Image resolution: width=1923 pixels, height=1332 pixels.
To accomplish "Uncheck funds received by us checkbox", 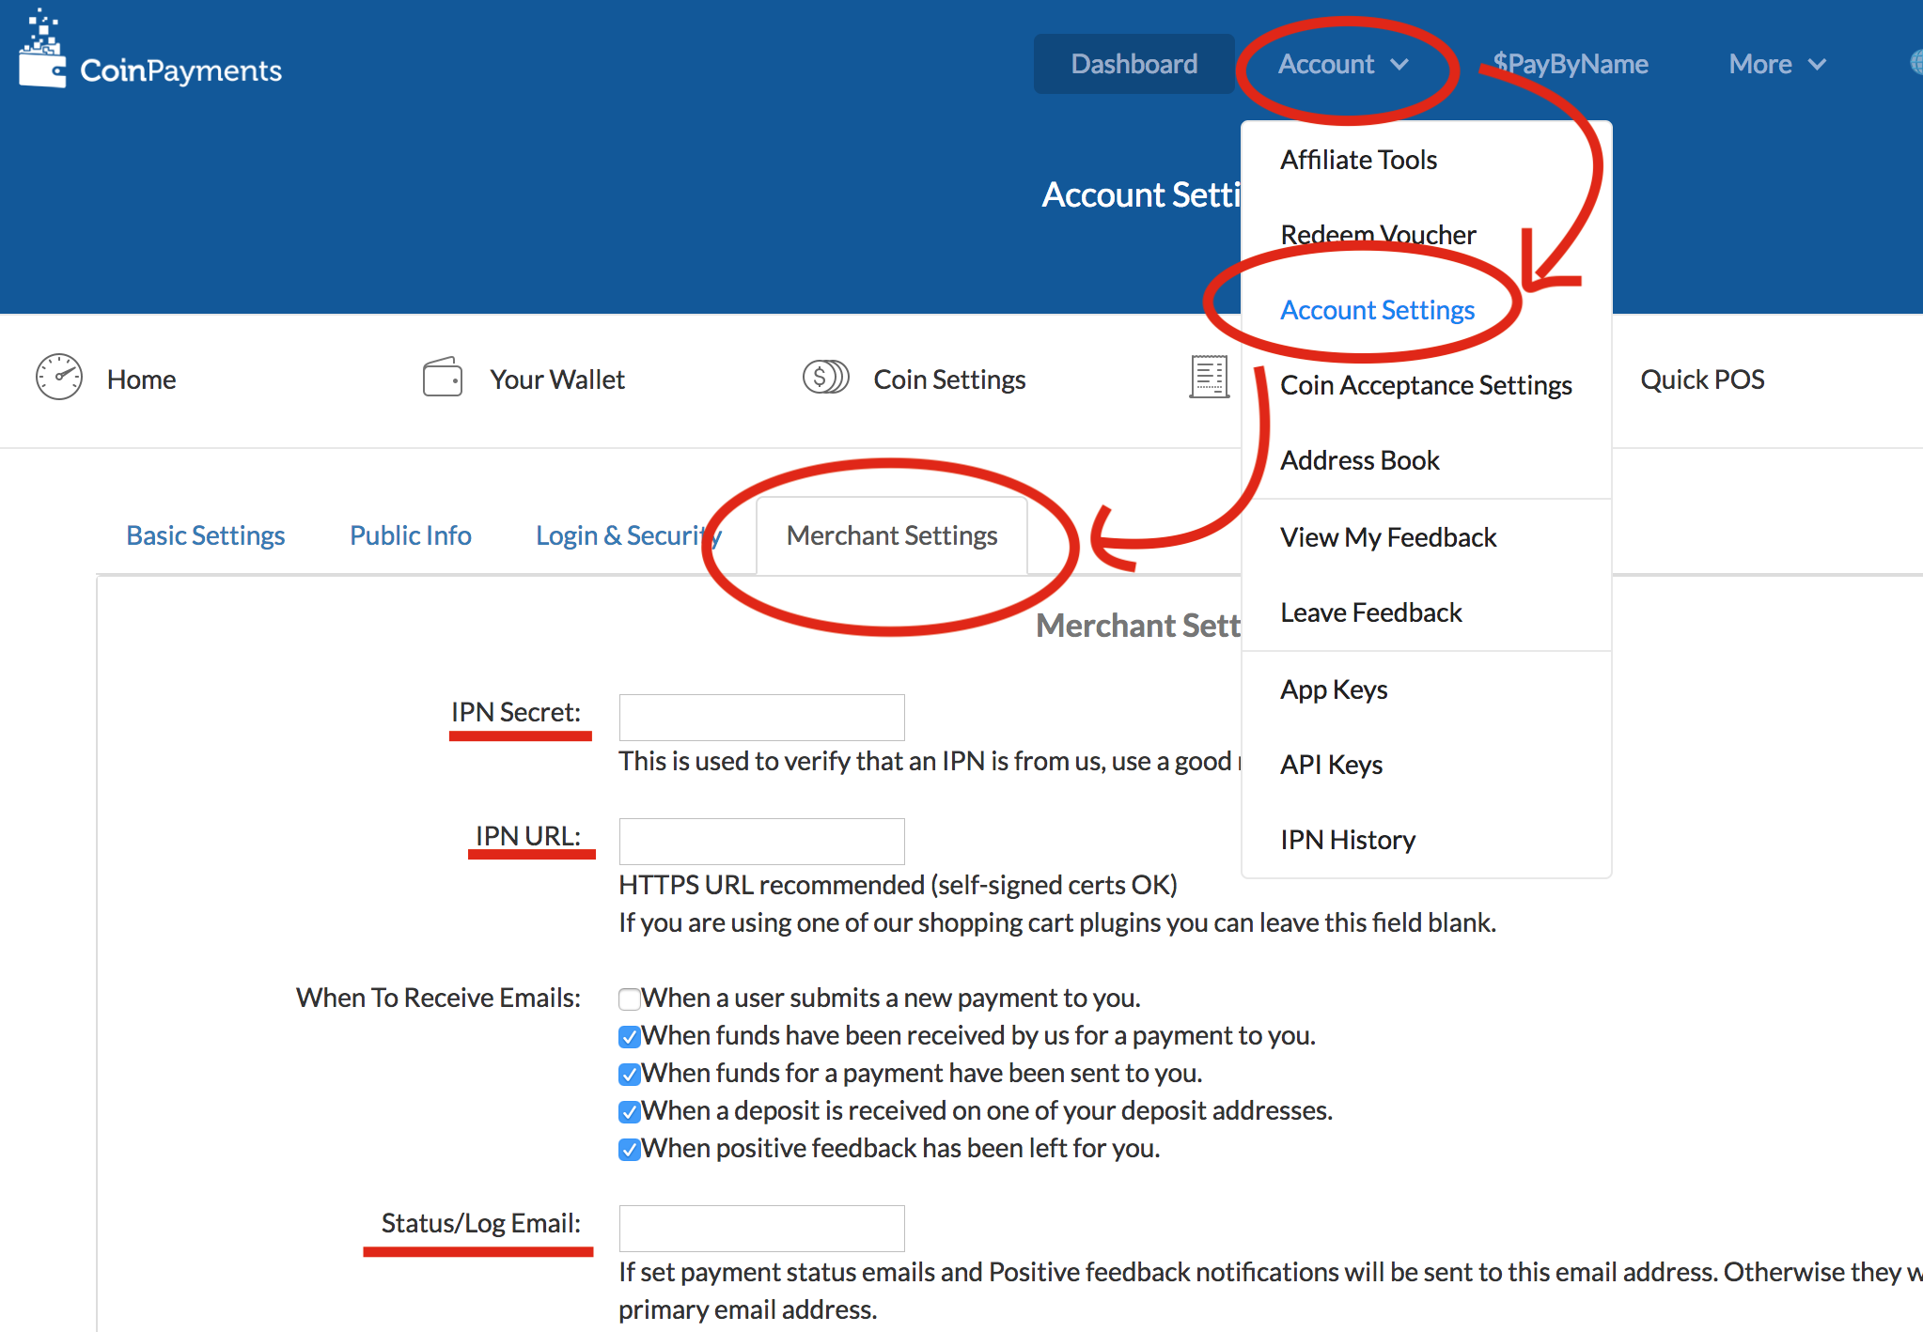I will (629, 1036).
